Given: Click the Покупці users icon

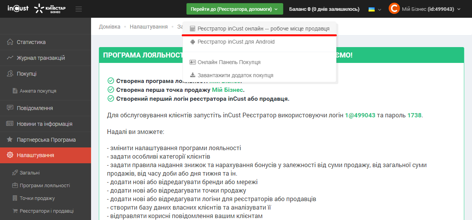Looking at the screenshot, I should point(10,74).
